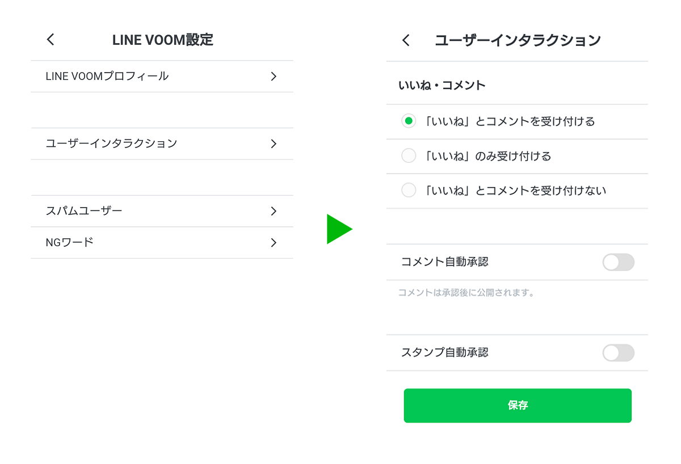Open chevron next to LINE VOOMプロフィール
Screen dimensions: 681x464
pos(274,77)
